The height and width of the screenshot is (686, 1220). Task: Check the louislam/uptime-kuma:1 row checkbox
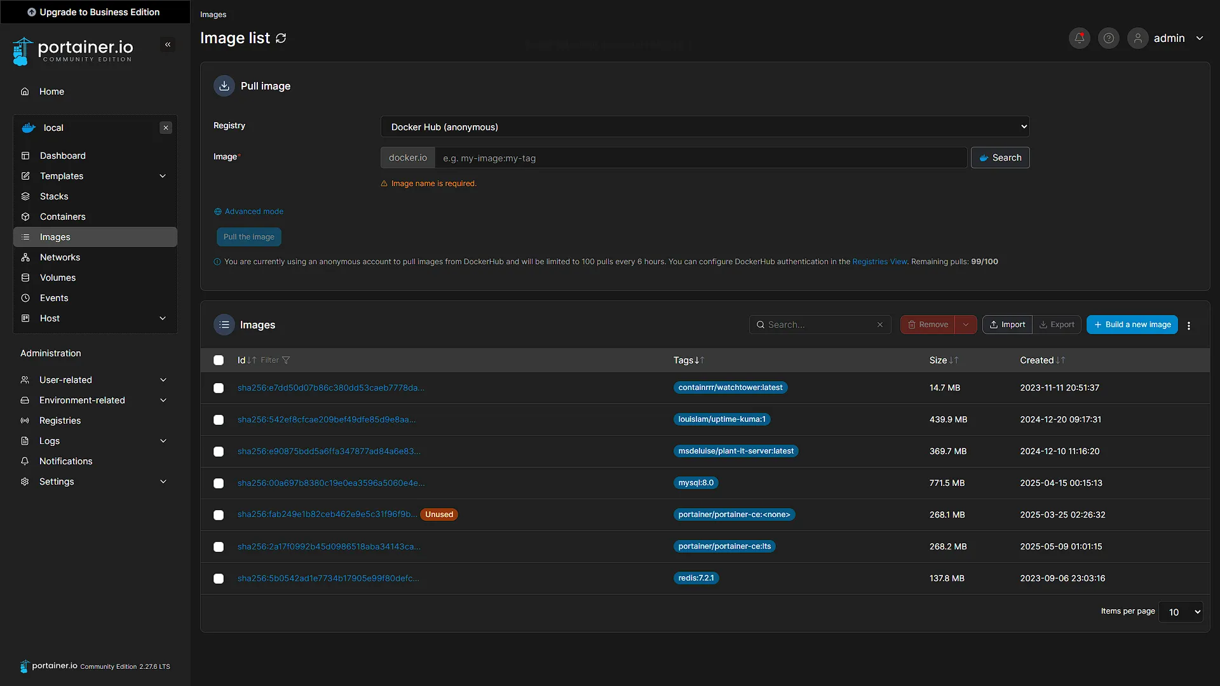[219, 420]
